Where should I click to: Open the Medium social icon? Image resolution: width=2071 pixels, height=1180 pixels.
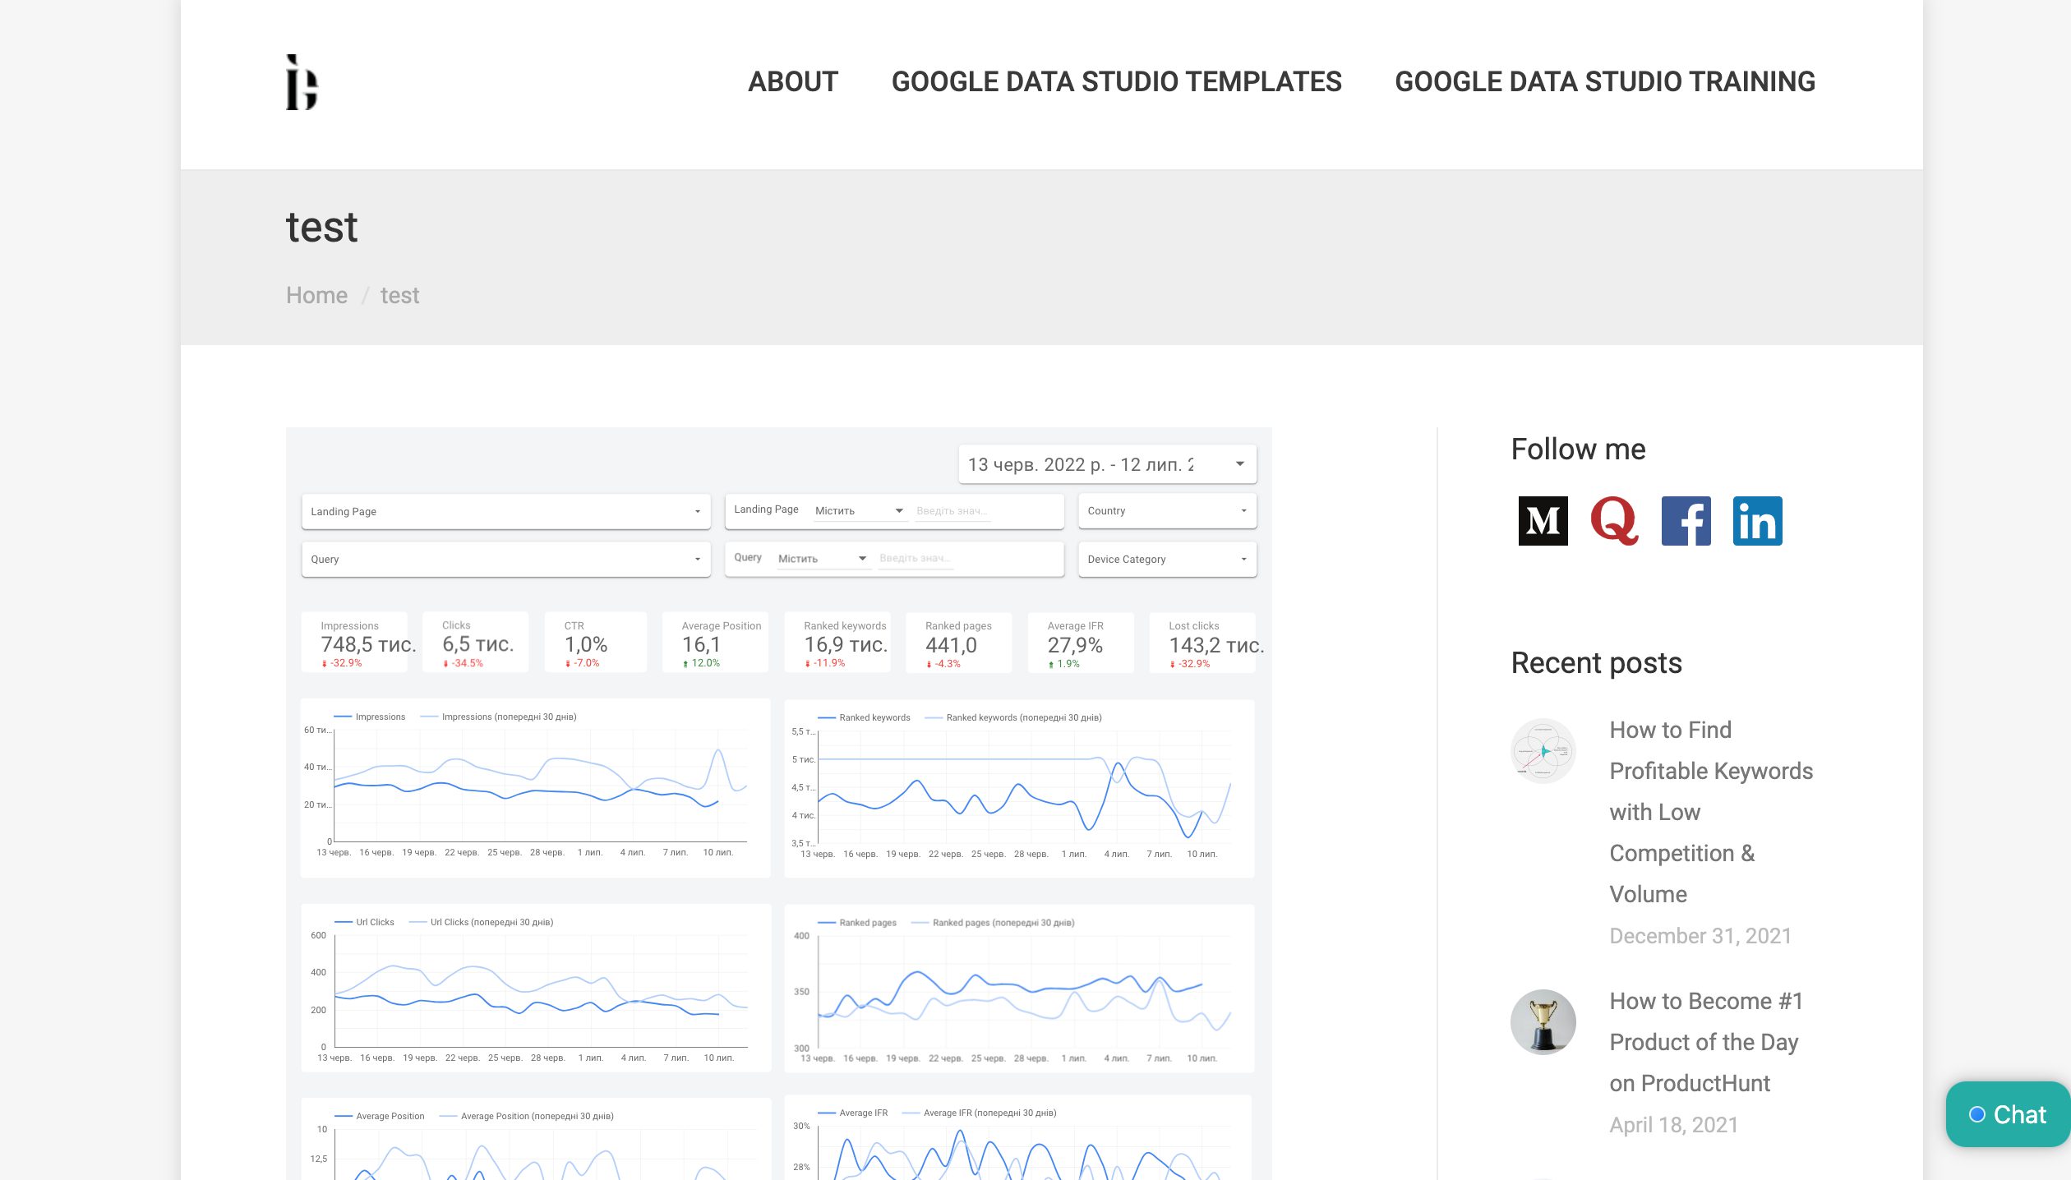(1543, 521)
